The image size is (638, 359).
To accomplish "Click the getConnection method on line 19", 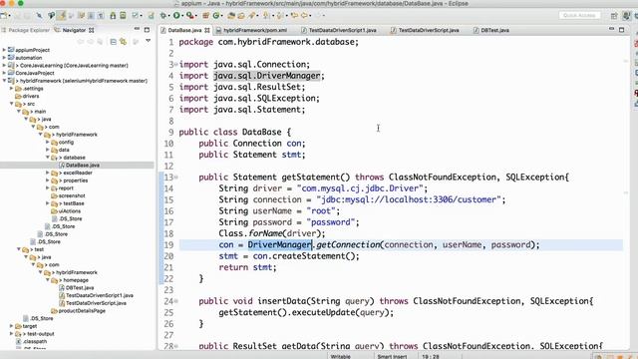I will pos(348,245).
